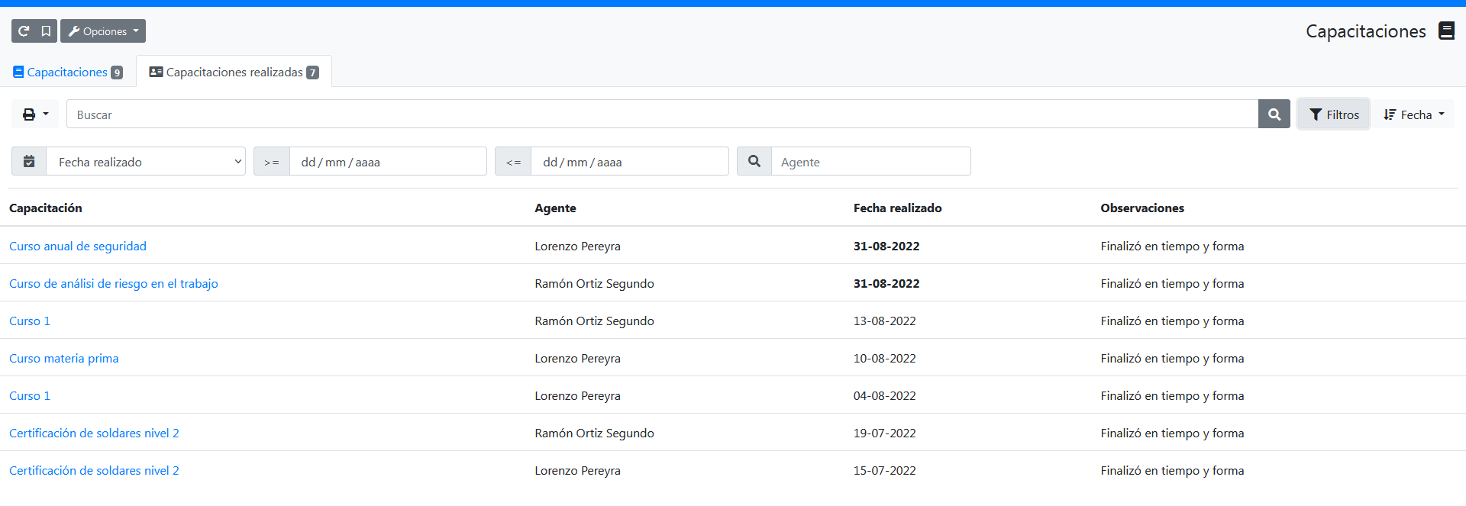Expand the Fecha sort dropdown
Image resolution: width=1466 pixels, height=506 pixels.
coord(1414,114)
